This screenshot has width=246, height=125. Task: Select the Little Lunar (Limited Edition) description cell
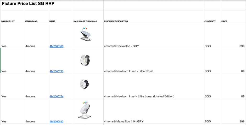coord(154,86)
